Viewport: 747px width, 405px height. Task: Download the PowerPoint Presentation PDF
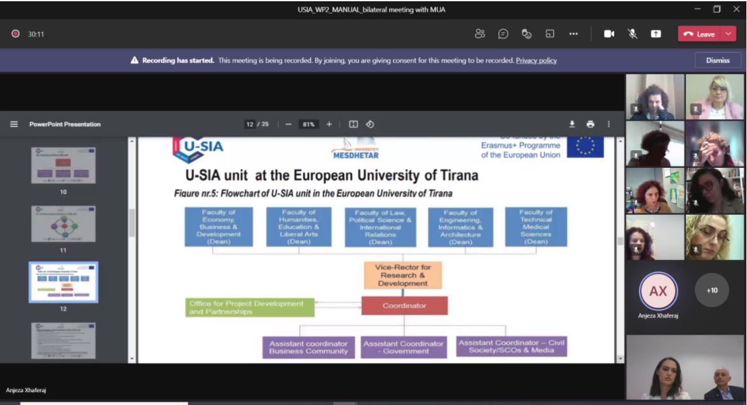[572, 125]
